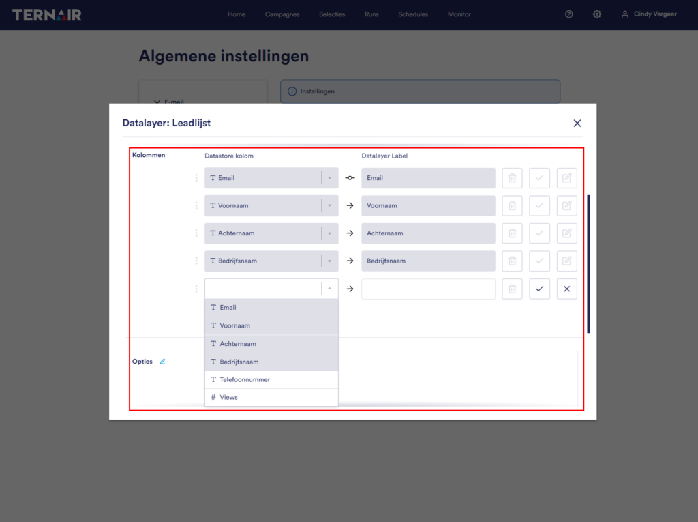Confirm the new column row
Viewport: 698px width, 522px height.
pos(539,289)
